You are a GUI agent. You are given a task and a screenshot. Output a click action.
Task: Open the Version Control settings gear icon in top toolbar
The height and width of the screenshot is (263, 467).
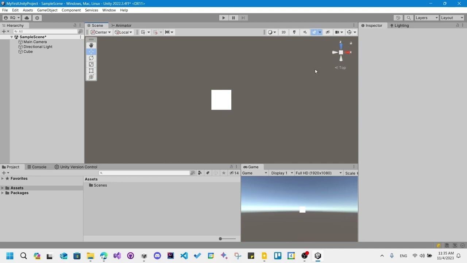click(37, 18)
